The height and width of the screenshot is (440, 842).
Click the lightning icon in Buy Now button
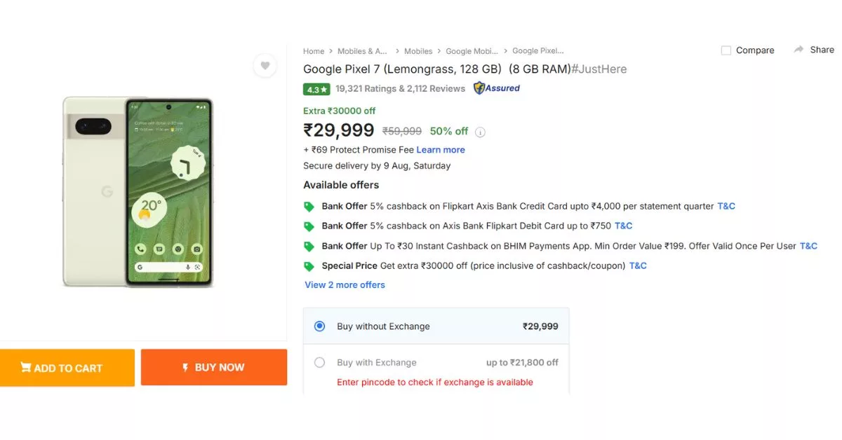185,366
